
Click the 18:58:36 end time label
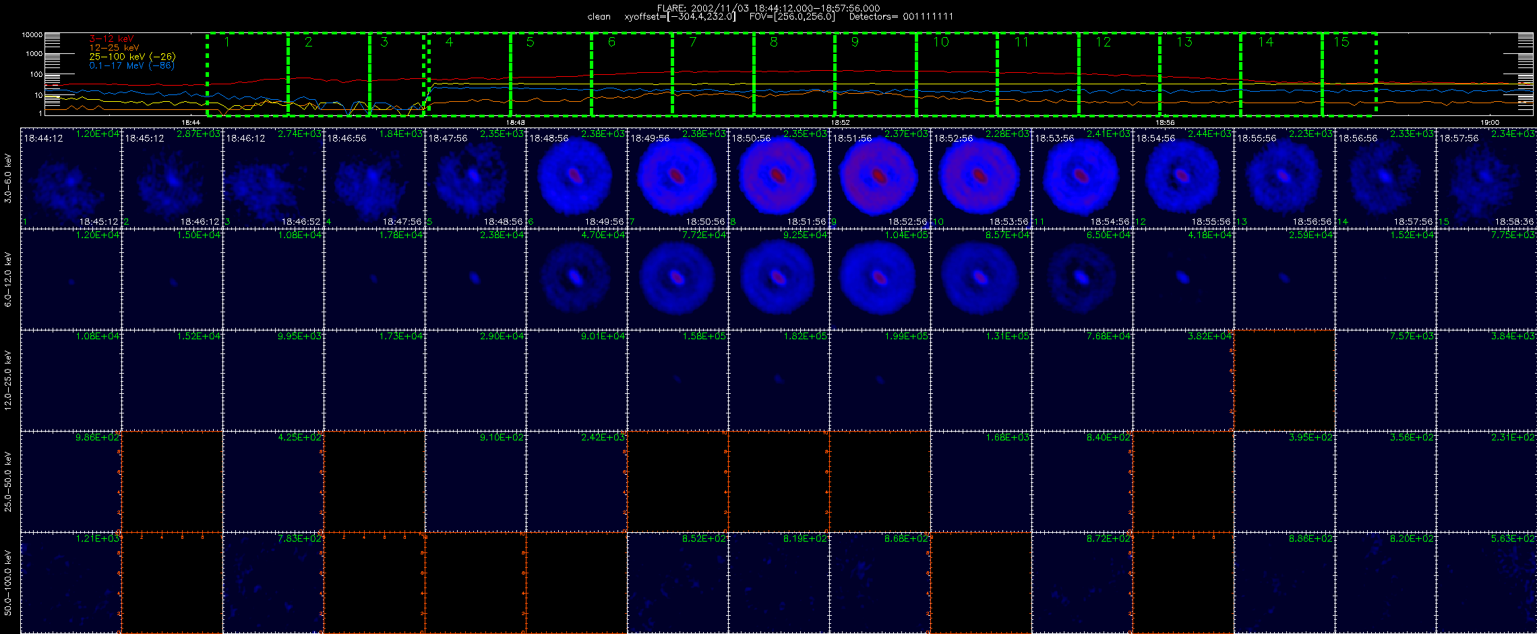point(1514,221)
